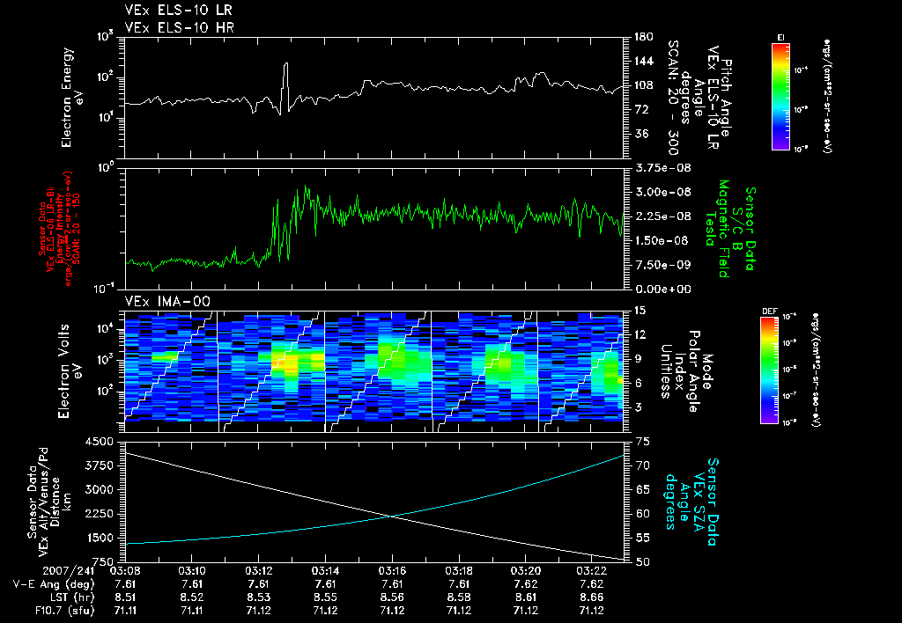Click the LST value 8.61
The width and height of the screenshot is (902, 623).
tap(525, 597)
